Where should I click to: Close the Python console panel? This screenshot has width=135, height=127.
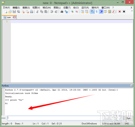click(132, 85)
